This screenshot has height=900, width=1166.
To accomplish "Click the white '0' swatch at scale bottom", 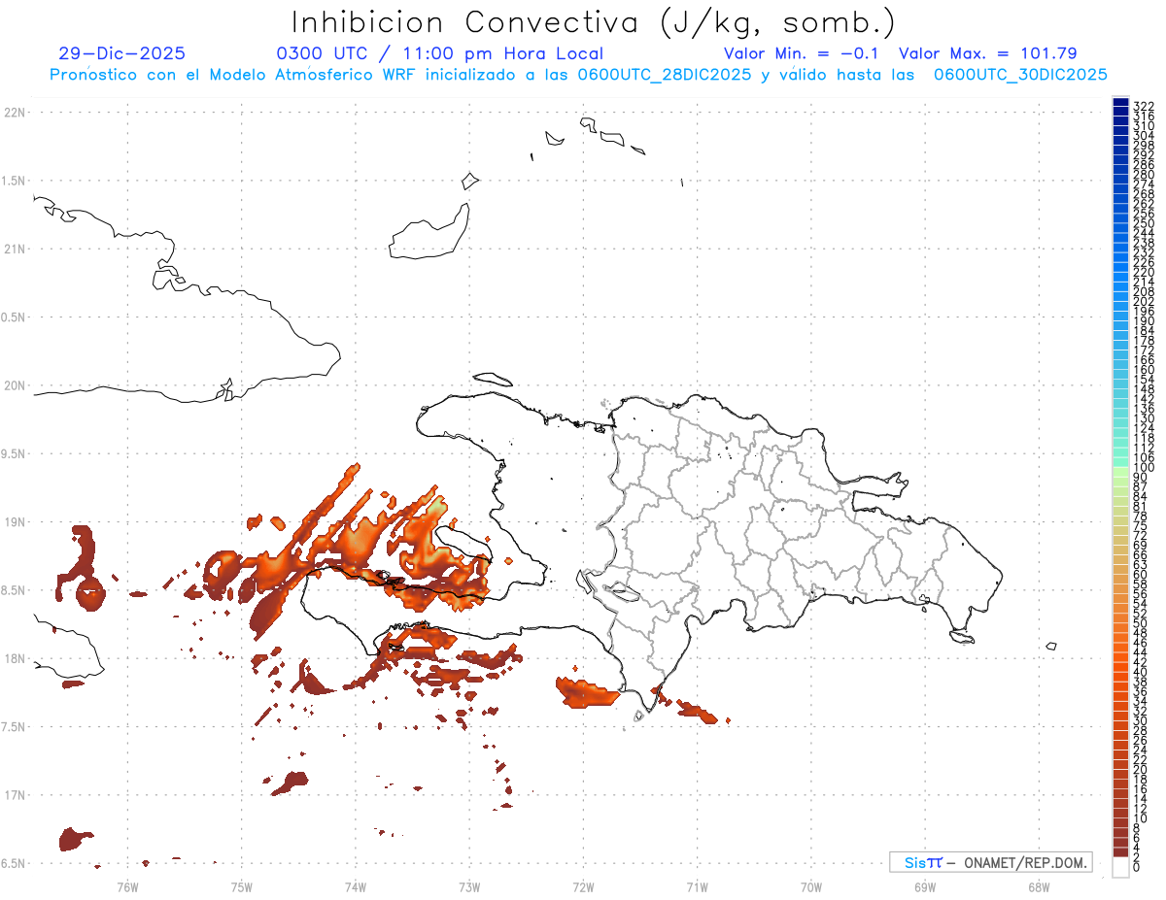I will 1120,868.
